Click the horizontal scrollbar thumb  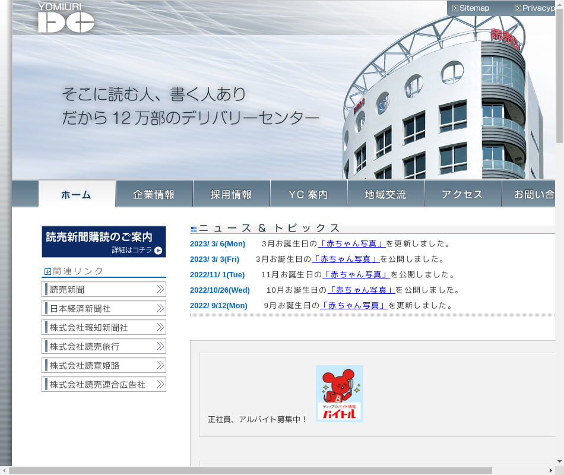pyautogui.click(x=251, y=471)
